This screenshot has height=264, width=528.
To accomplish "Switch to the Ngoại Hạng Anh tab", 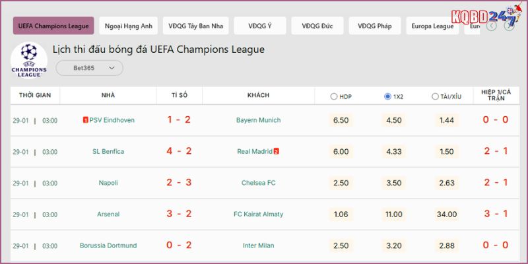I will (x=128, y=26).
